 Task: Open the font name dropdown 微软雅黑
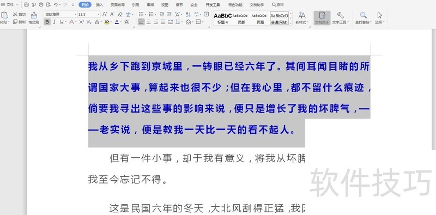point(60,15)
